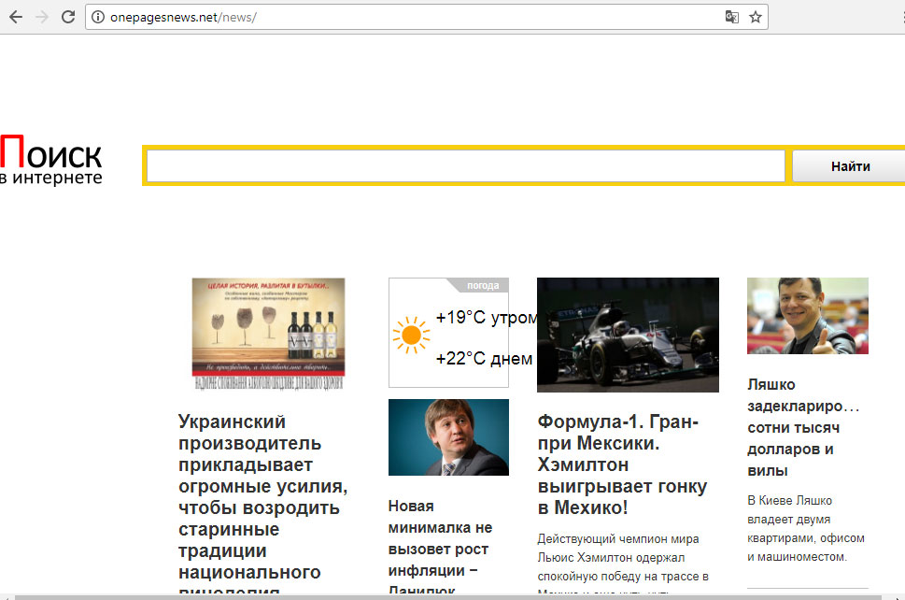Open site information icon in address bar
This screenshot has height=600, width=905.
tap(98, 17)
